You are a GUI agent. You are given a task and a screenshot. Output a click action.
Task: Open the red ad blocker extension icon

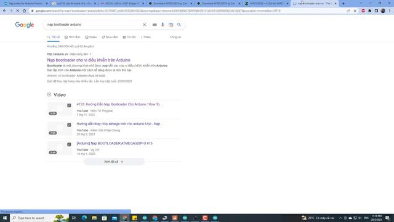click(x=363, y=11)
